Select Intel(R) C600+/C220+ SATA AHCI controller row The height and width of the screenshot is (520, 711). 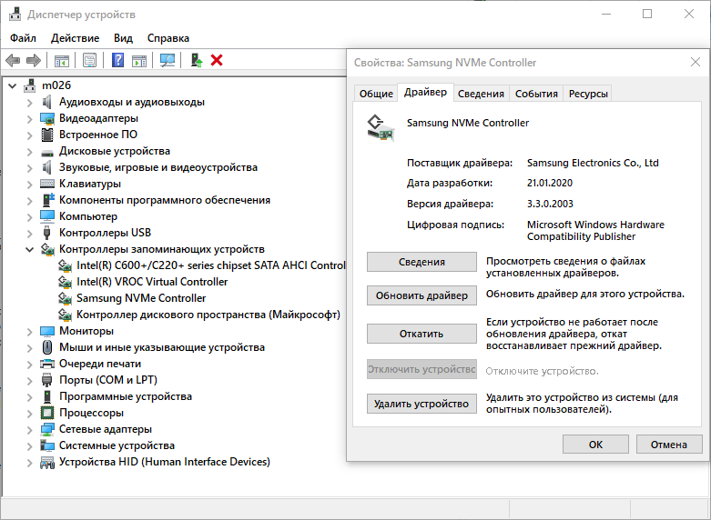point(211,265)
